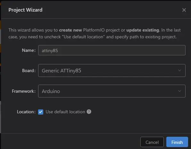Click the "Board:" field label
Image resolution: width=191 pixels, height=149 pixels.
pyautogui.click(x=29, y=70)
